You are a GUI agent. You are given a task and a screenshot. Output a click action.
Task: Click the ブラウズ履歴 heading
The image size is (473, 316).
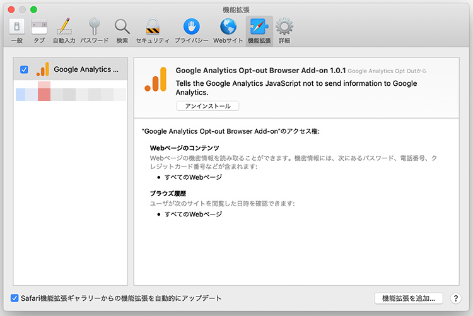pos(168,194)
